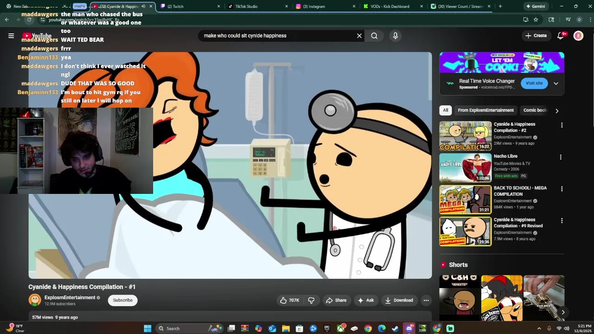Screen dimensions: 594x334
Task: Click ExplosmEntertainment channel avatar
Action: click(x=35, y=300)
